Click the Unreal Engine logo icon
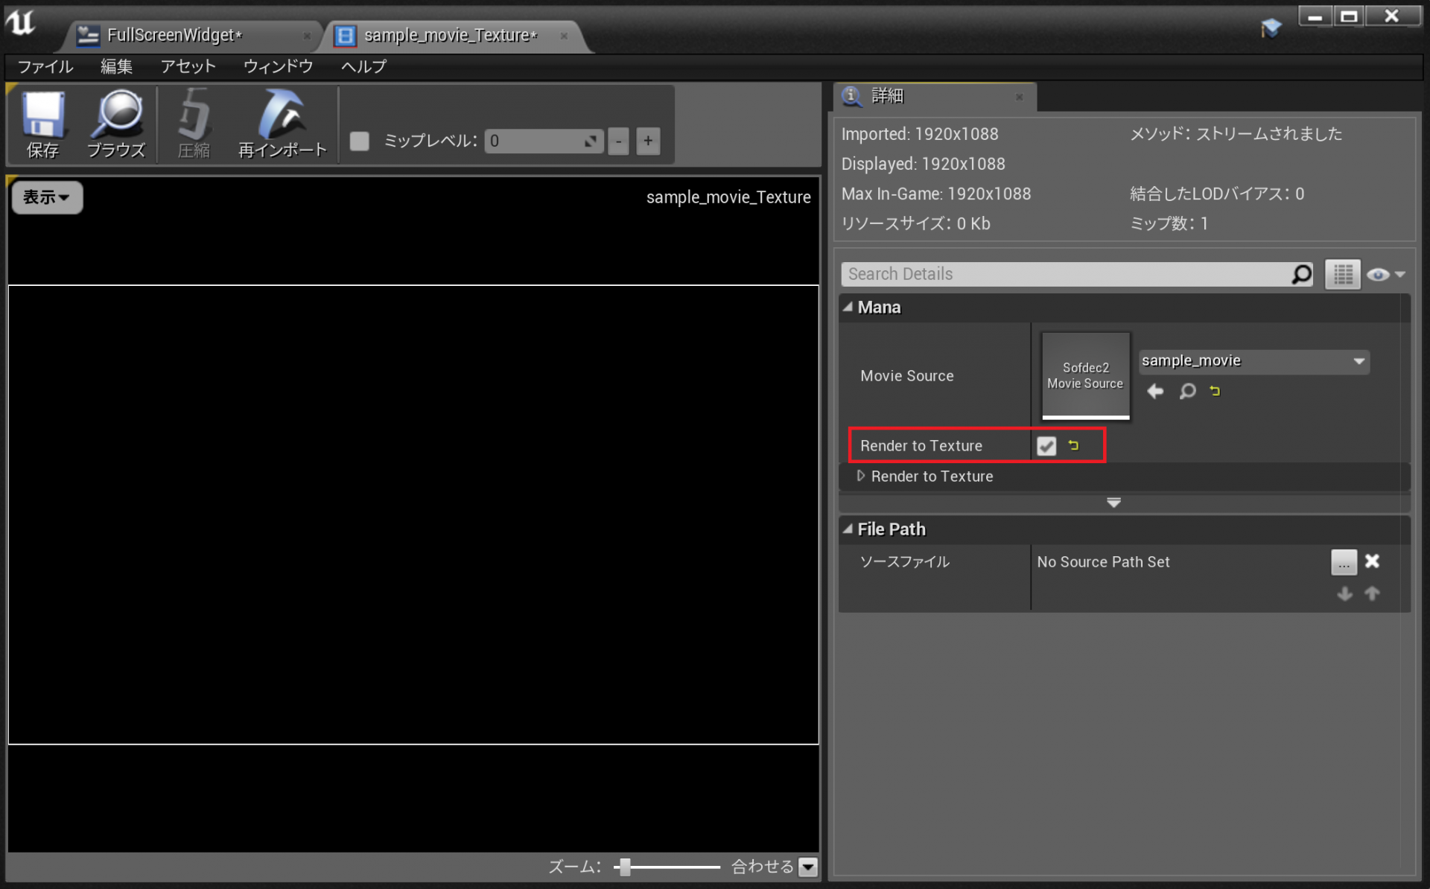The width and height of the screenshot is (1430, 889). tap(21, 23)
